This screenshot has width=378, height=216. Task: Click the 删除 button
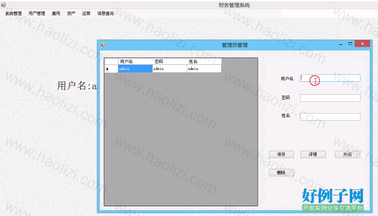281,173
